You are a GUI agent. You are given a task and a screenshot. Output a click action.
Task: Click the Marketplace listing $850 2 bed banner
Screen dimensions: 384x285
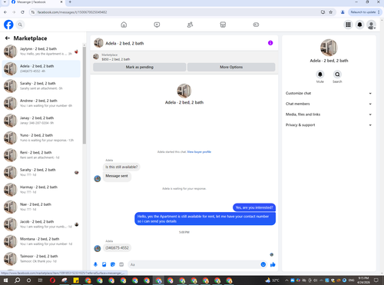tap(184, 57)
